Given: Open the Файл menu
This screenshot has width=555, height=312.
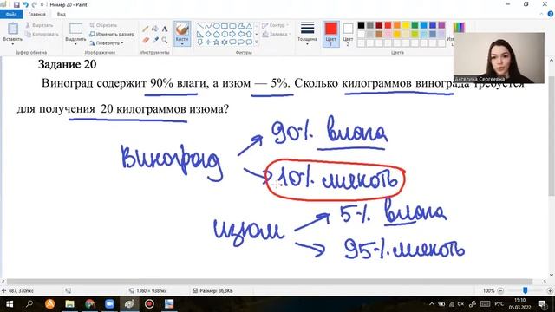Looking at the screenshot, I should pyautogui.click(x=11, y=14).
